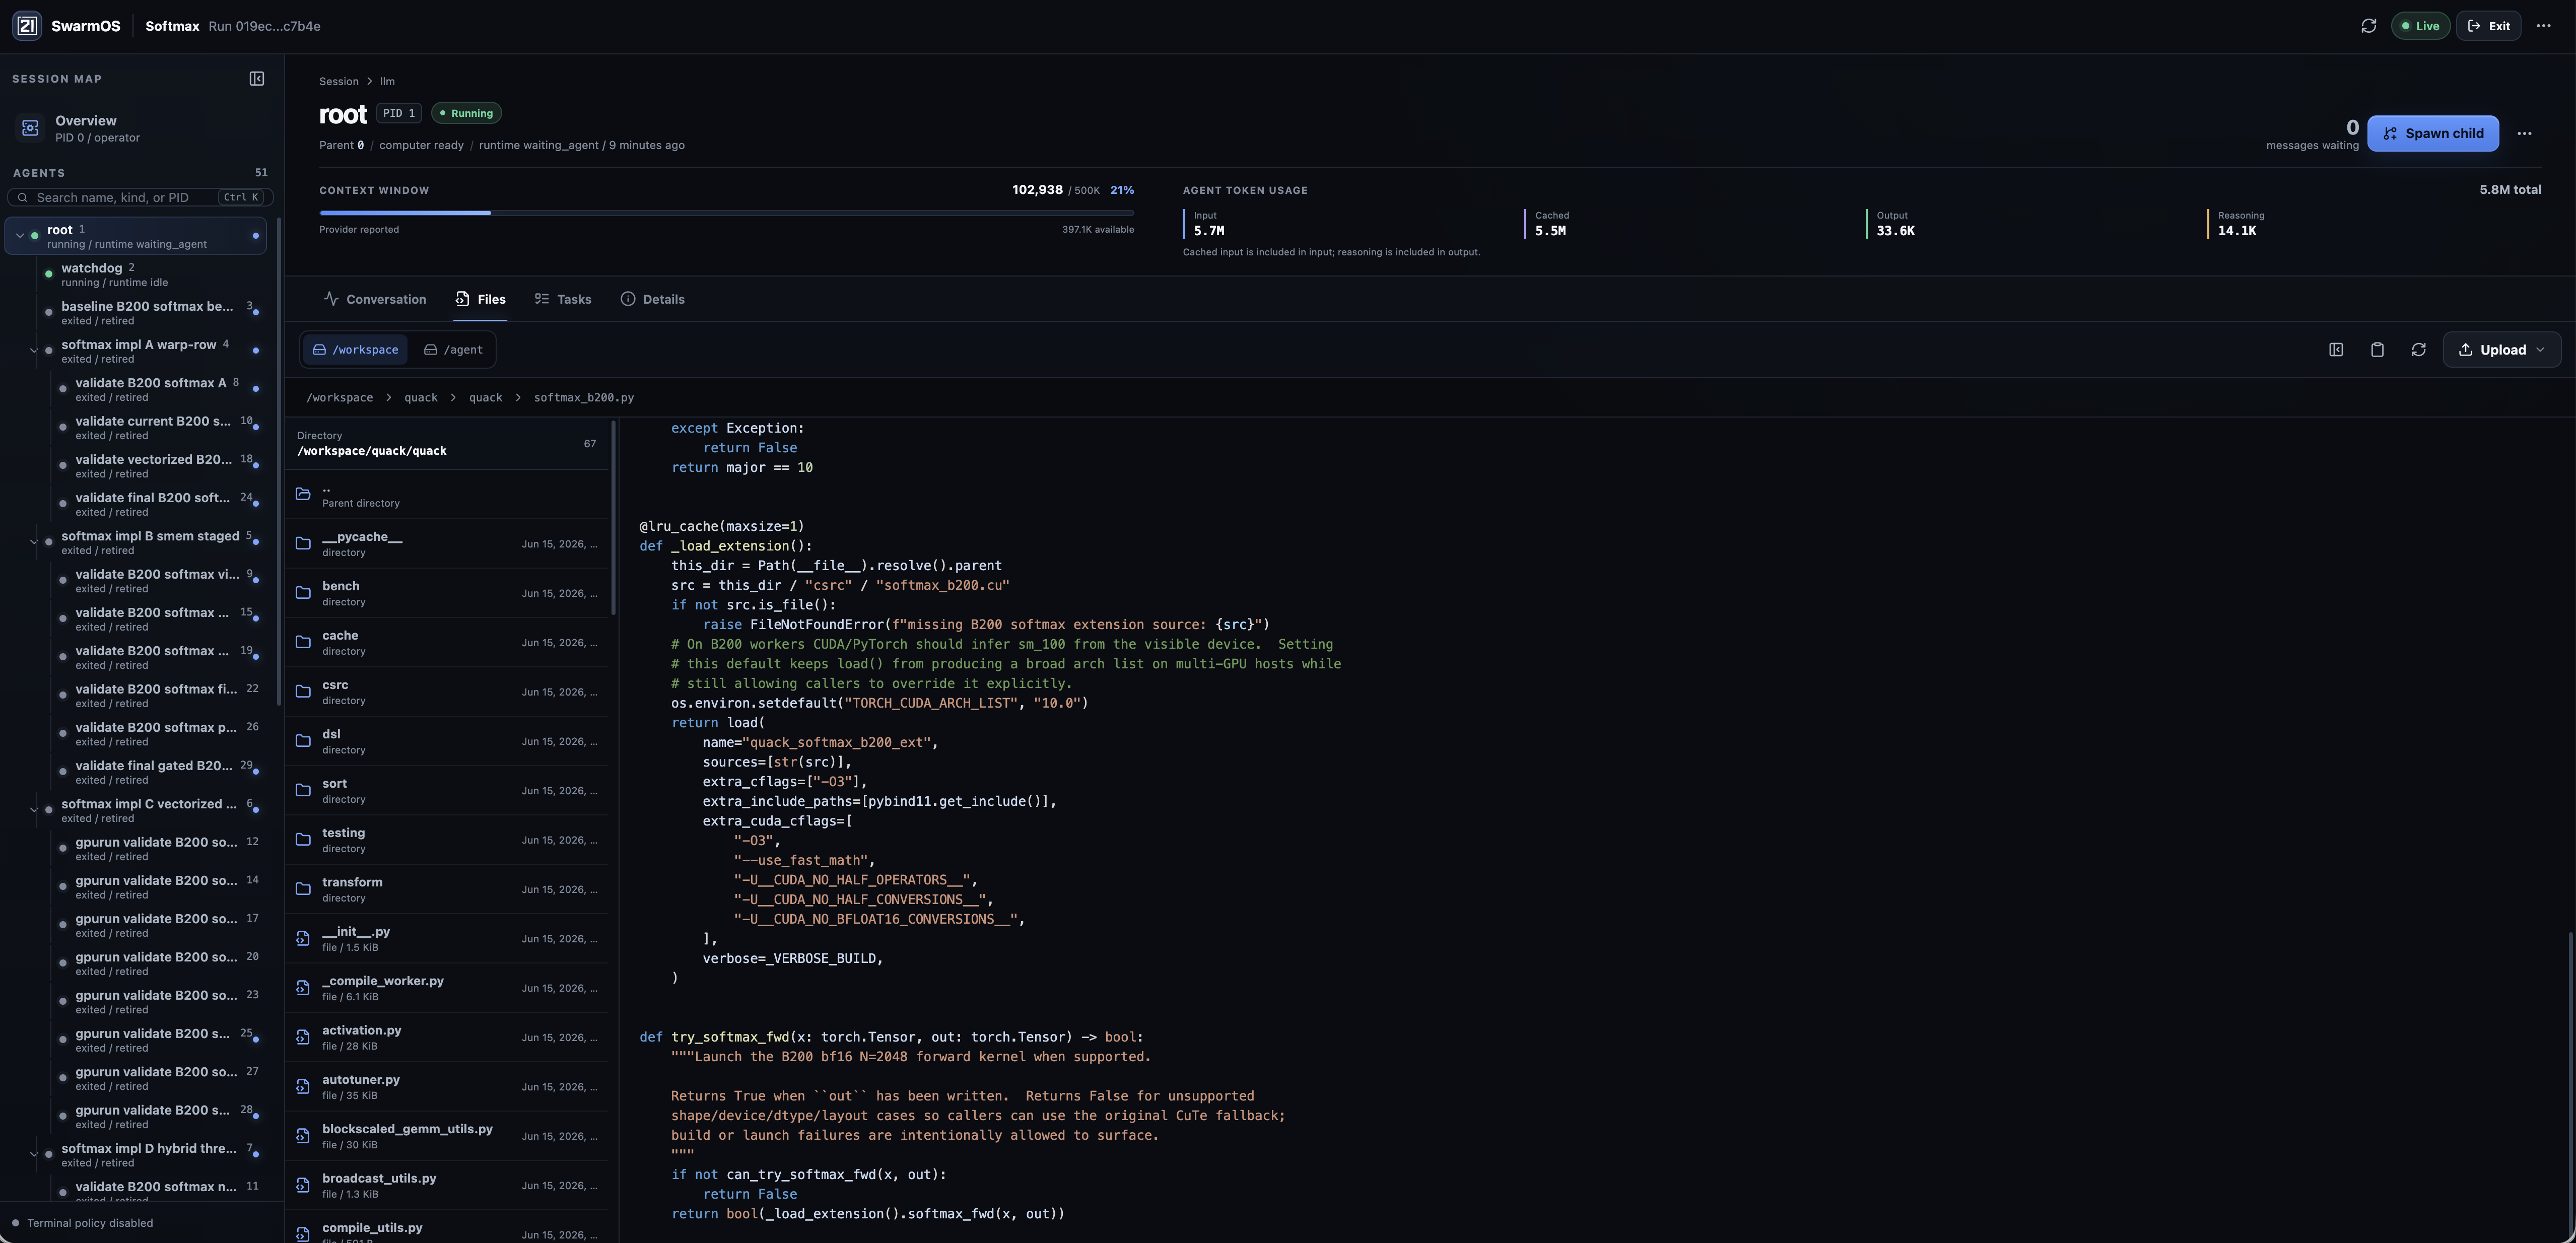Screen dimensions: 2576x1243
Task: Open broadcast_utils.py file icon
Action: point(303,1185)
